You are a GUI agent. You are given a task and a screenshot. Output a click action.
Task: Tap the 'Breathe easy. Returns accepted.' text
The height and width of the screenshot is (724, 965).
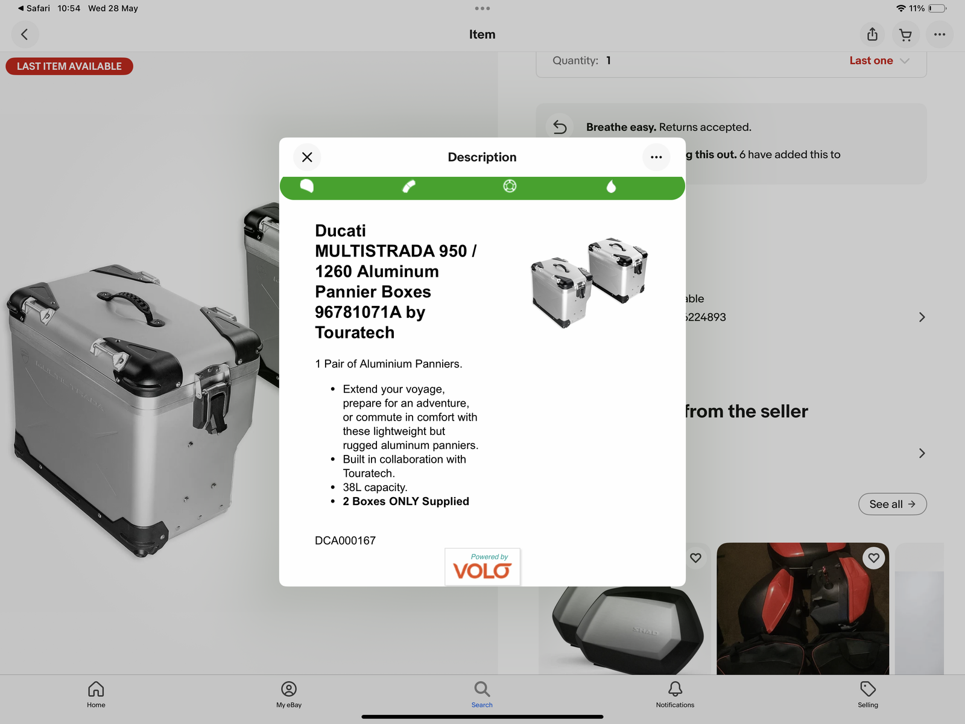669,127
